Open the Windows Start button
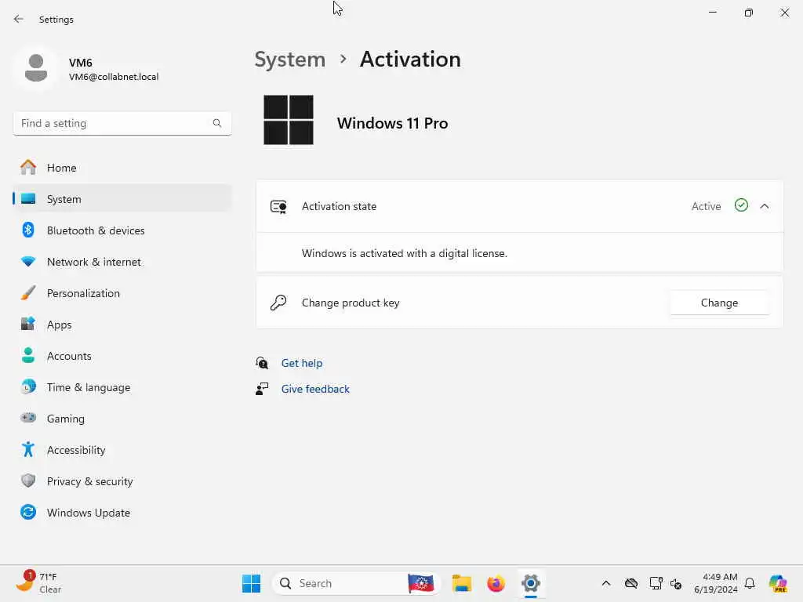 [251, 583]
